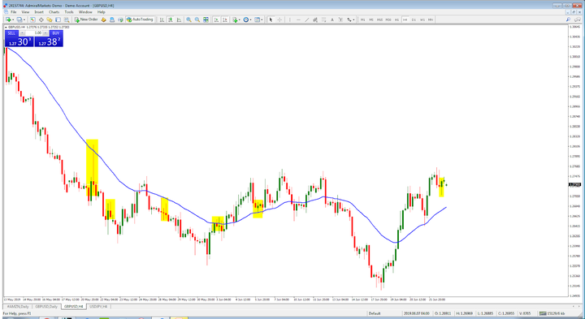Click the search magnifier icon
Viewport: 585px width, 319px height.
click(x=568, y=19)
